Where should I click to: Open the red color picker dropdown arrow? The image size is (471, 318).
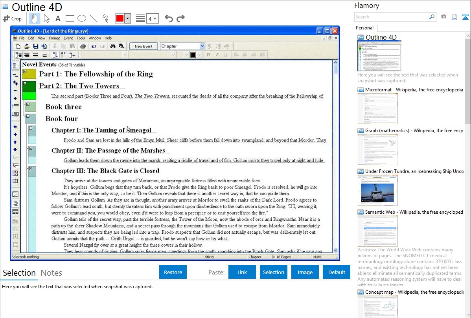pos(128,18)
